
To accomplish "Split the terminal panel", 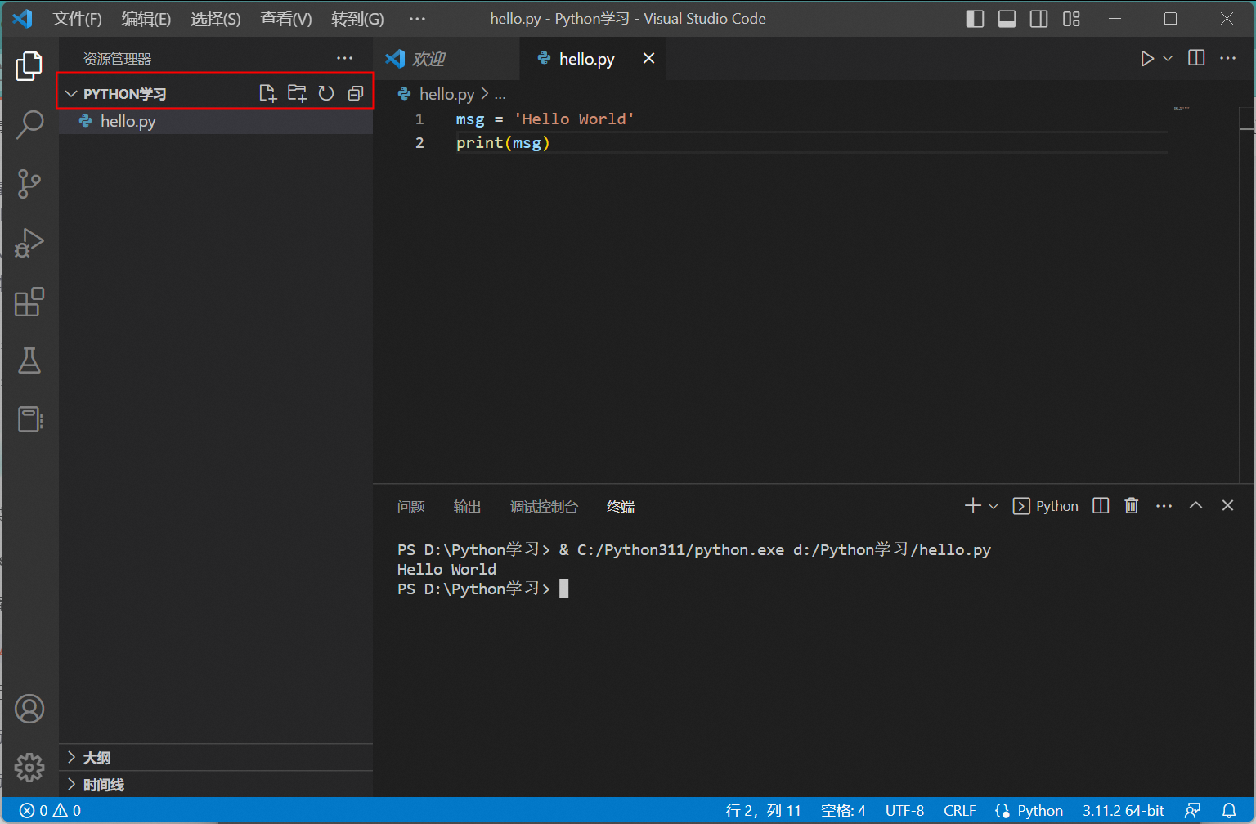I will [x=1101, y=505].
